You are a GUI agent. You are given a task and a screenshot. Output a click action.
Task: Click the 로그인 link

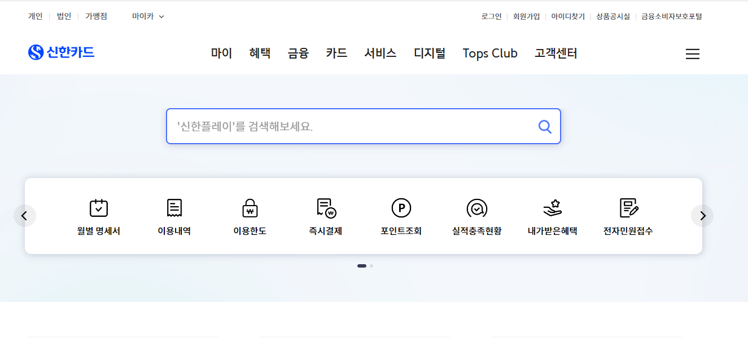(x=491, y=16)
